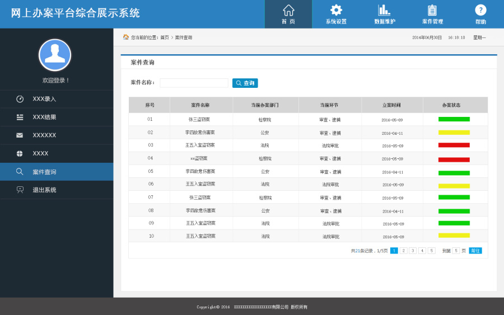Open XXX录入 sidebar menu item
Screen dimensions: 504x315
57,99
